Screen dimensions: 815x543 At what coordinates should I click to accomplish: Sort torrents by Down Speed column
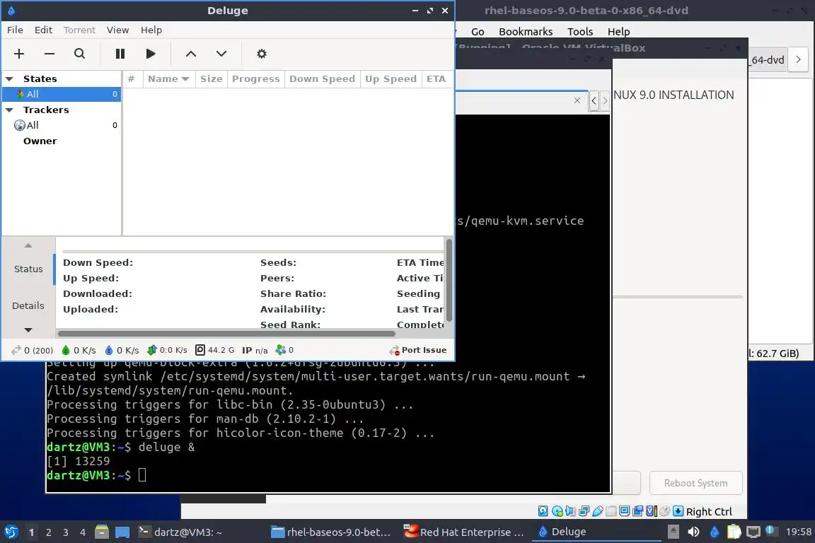[323, 79]
